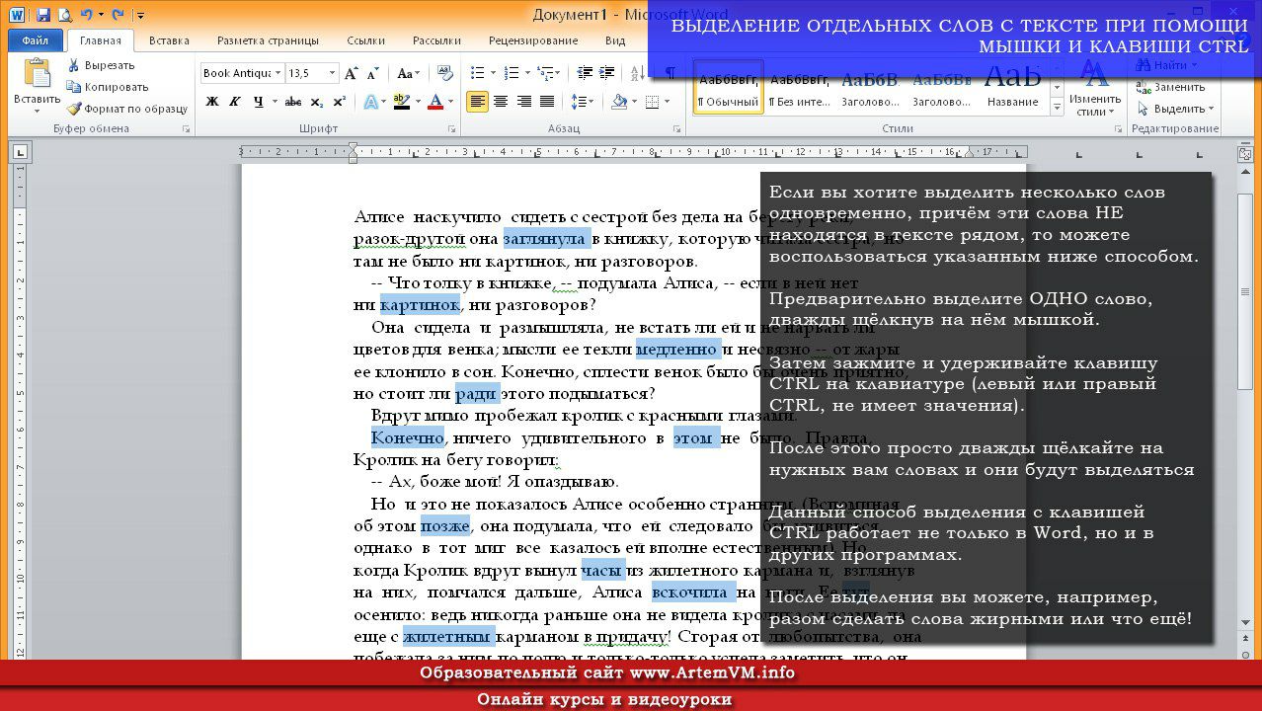Open the Выделить selection menu
The width and height of the screenshot is (1262, 711).
[x=1177, y=109]
